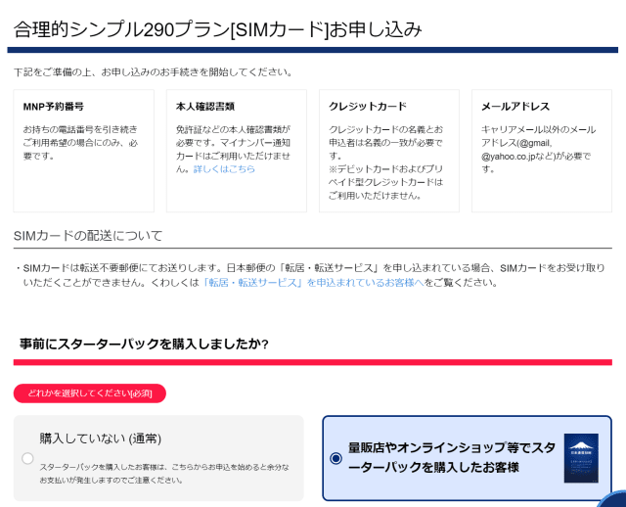The image size is (626, 507).
Task: Click the starter pack warning note text
Action: [x=164, y=474]
